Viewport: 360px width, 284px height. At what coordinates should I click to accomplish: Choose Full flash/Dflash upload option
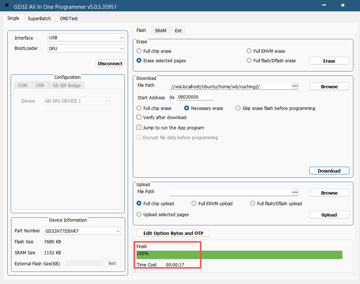coord(276,203)
